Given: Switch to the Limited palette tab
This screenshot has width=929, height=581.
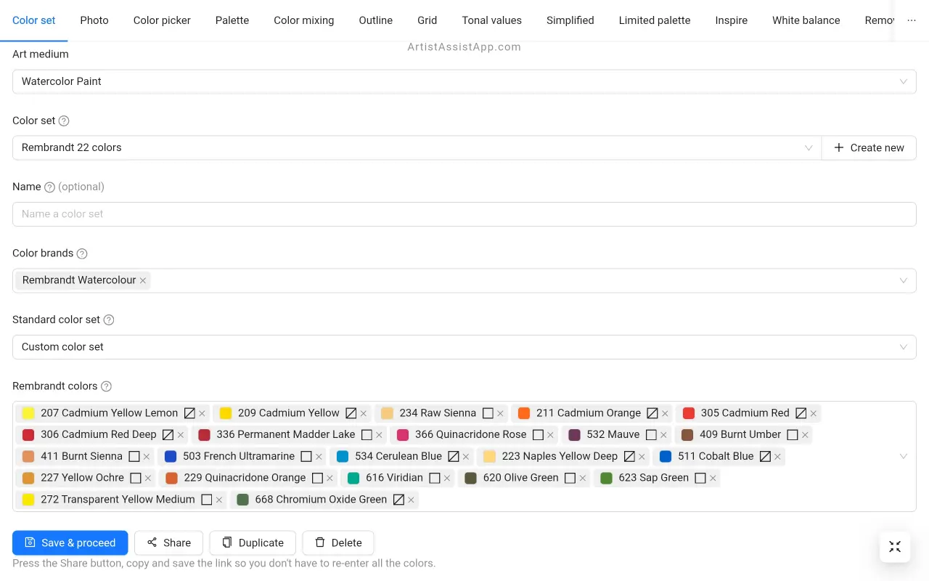Looking at the screenshot, I should (655, 20).
